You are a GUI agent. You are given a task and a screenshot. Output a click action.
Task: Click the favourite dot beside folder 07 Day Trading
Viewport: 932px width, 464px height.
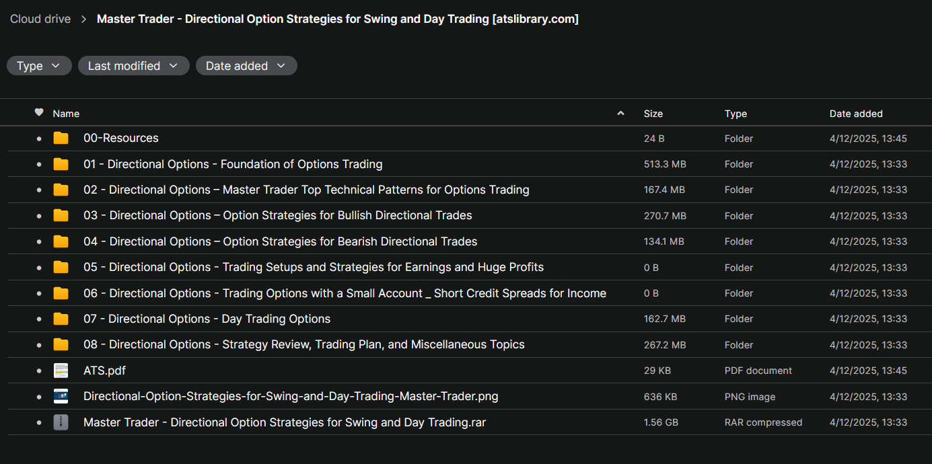[x=39, y=319]
